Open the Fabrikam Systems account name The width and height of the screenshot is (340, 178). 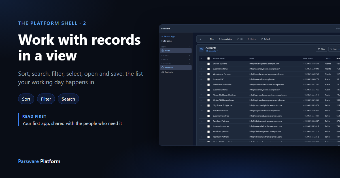pos(221,132)
